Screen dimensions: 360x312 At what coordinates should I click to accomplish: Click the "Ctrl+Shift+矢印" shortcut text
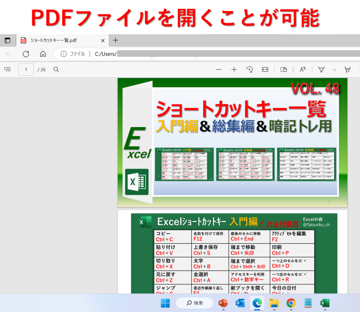pos(248,267)
